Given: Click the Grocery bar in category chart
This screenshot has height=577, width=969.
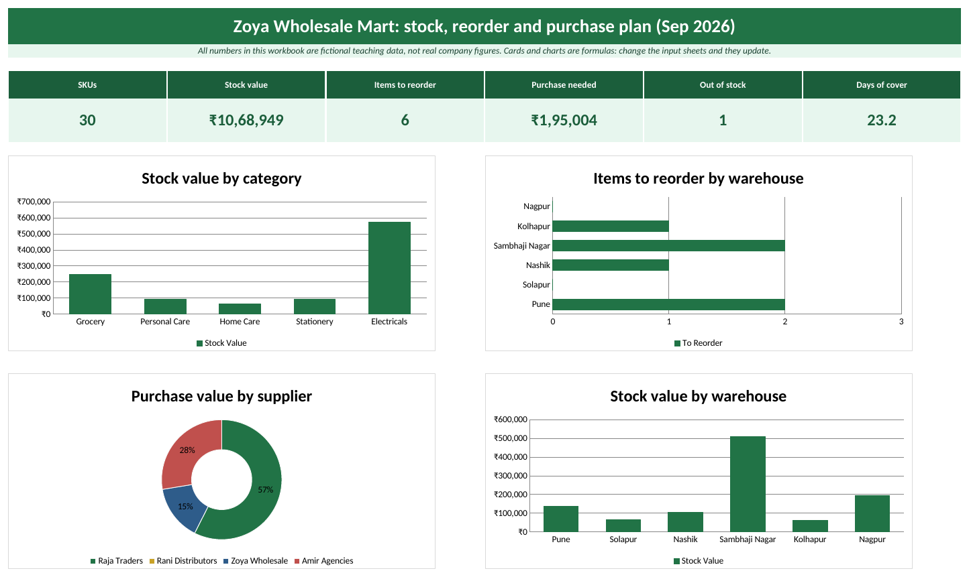Looking at the screenshot, I should coord(91,294).
